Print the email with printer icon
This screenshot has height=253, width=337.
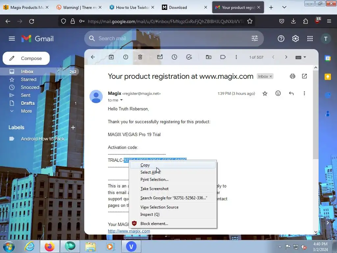click(x=293, y=76)
